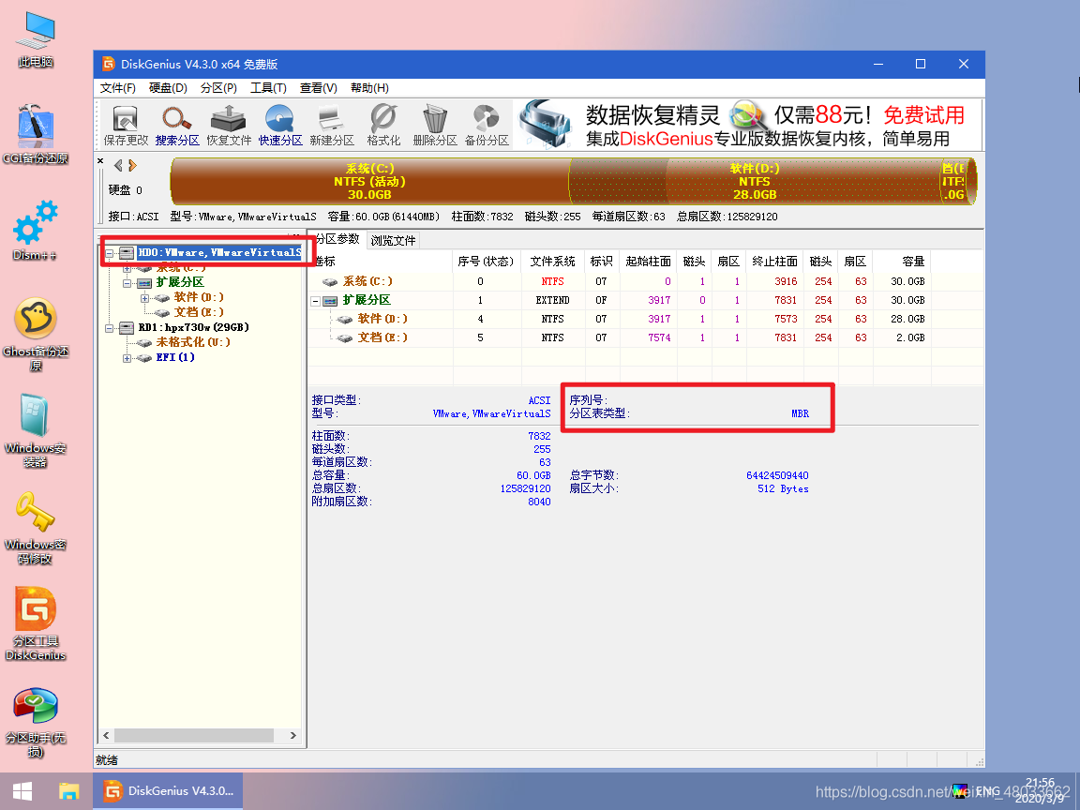Select 文档(E:) in the disk tree
The height and width of the screenshot is (810, 1080).
click(x=199, y=312)
